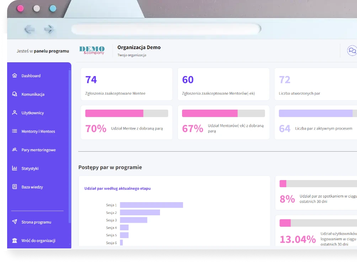Click the Wróć do organizacji bank icon
The height and width of the screenshot is (263, 357).
(x=15, y=241)
